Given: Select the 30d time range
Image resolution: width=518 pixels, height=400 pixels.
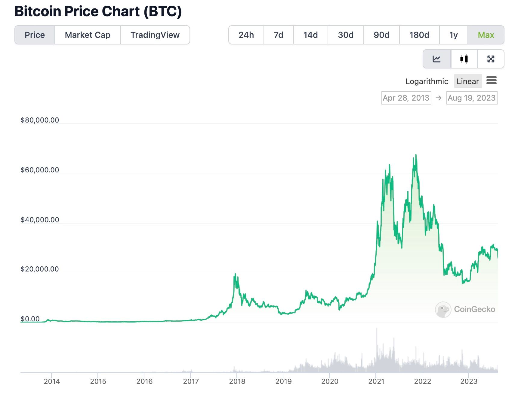Looking at the screenshot, I should (x=346, y=35).
